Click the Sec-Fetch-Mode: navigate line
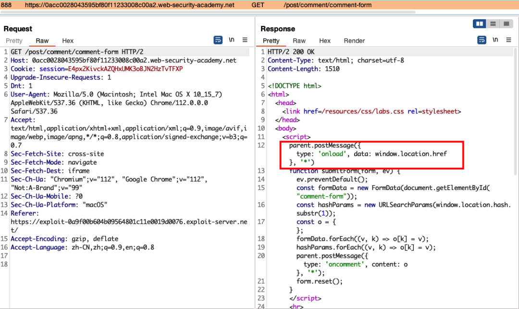 click(54, 163)
